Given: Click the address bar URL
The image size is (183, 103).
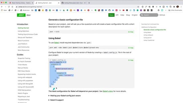Looking at the screenshot, I should (x=30, y=7).
